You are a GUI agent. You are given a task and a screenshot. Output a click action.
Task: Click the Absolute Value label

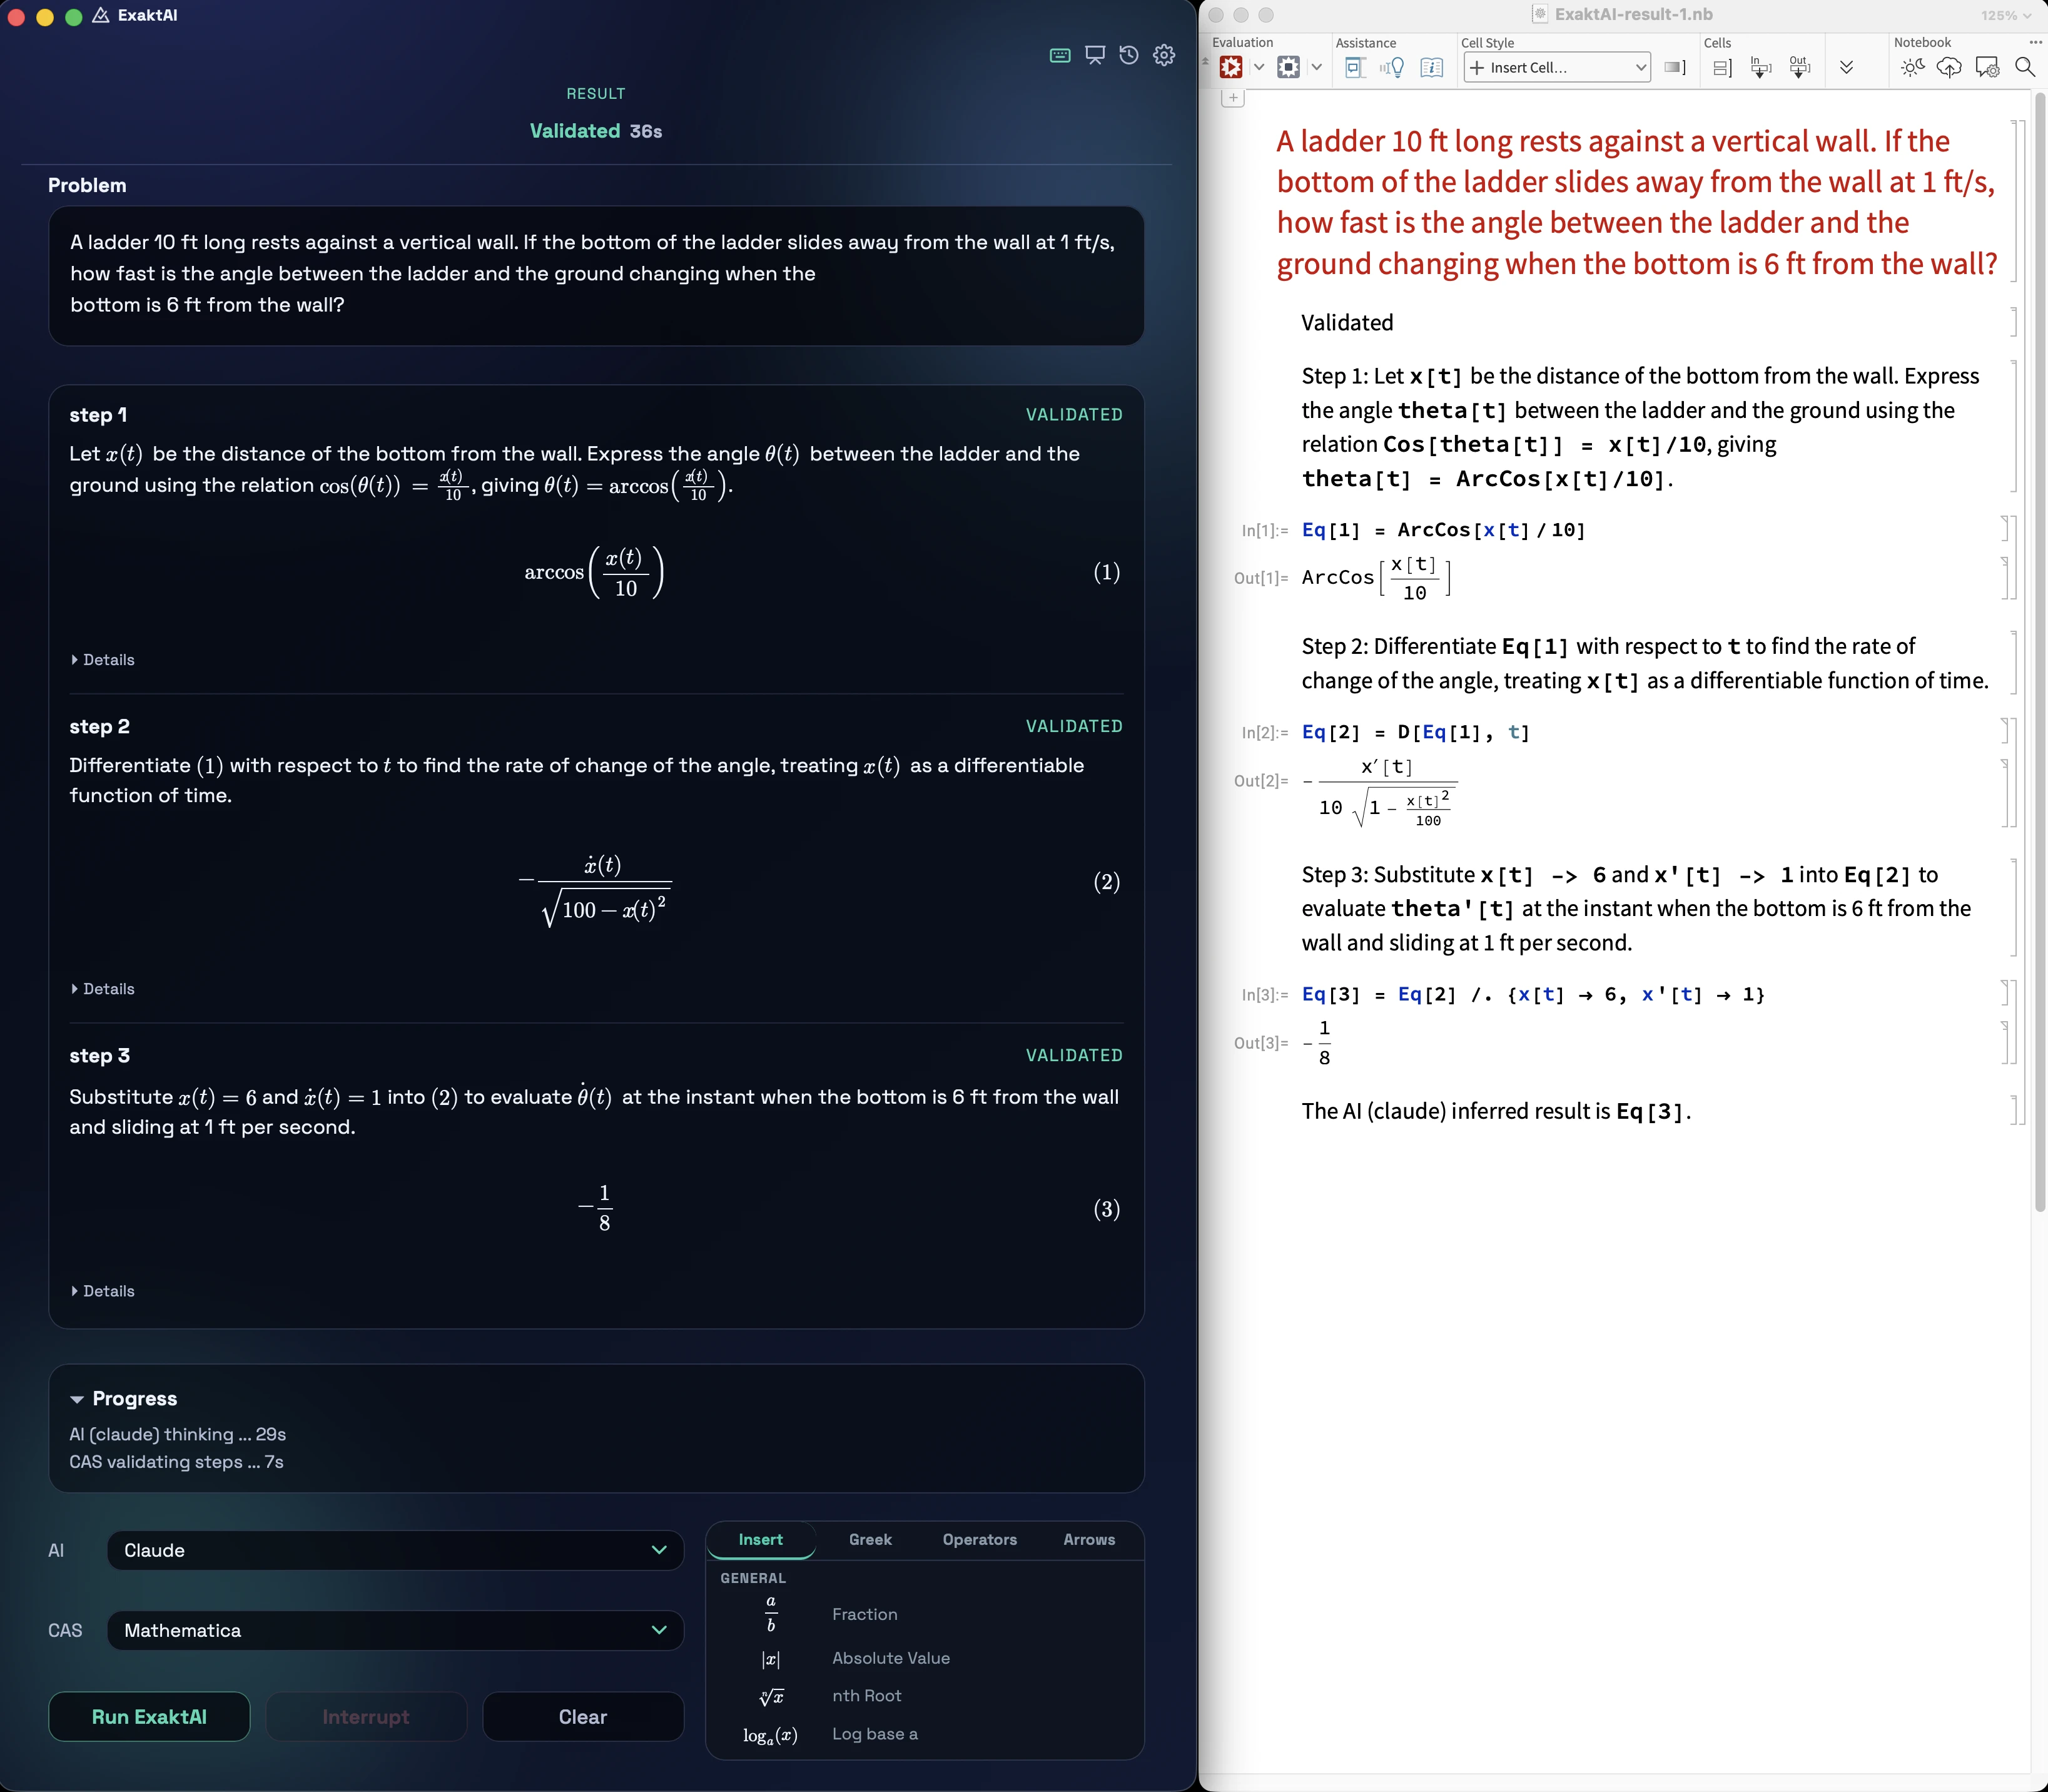(x=891, y=1658)
